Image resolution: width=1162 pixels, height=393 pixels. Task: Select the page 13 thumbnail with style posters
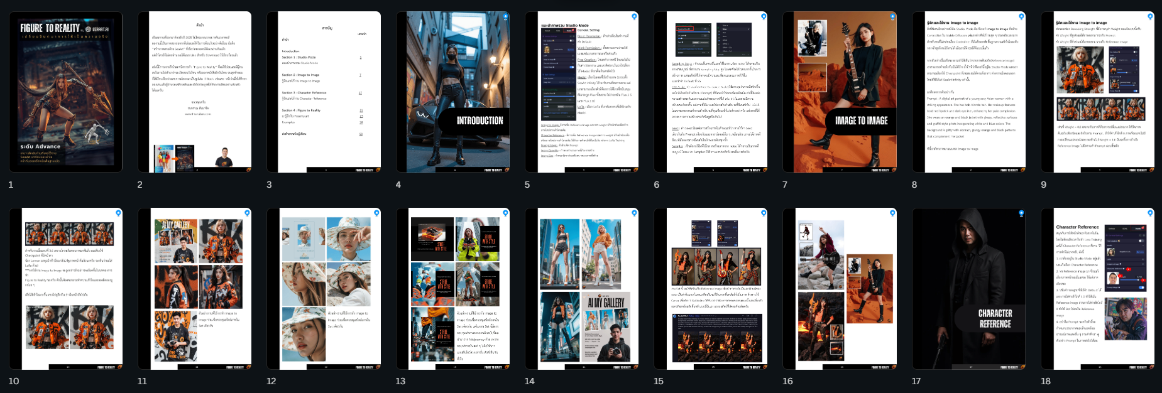click(452, 289)
